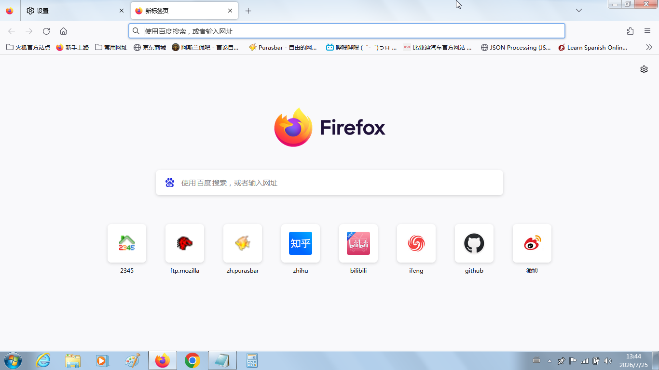This screenshot has height=370, width=659.
Task: Launch Google Chrome from the taskbar
Action: coord(192,360)
